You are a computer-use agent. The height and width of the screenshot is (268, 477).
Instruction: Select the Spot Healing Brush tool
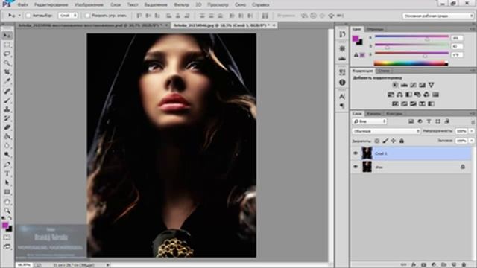click(x=7, y=91)
